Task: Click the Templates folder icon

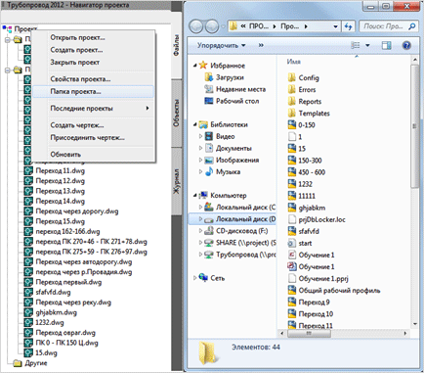Action: pos(292,114)
